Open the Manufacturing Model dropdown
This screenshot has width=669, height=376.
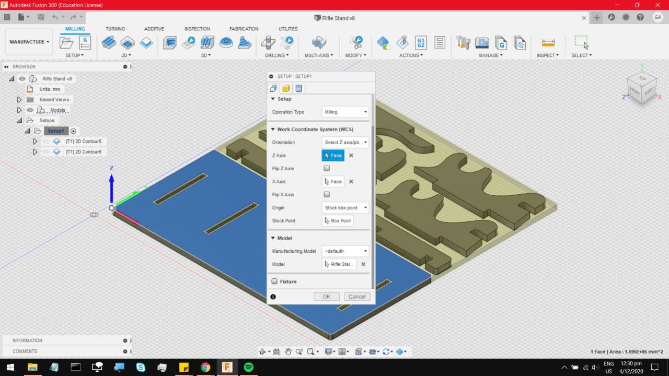click(345, 251)
